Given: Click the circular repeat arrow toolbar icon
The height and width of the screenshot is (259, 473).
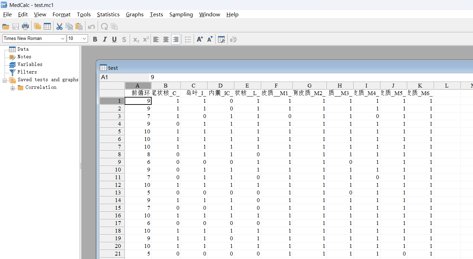Looking at the screenshot, I should coord(104,26).
